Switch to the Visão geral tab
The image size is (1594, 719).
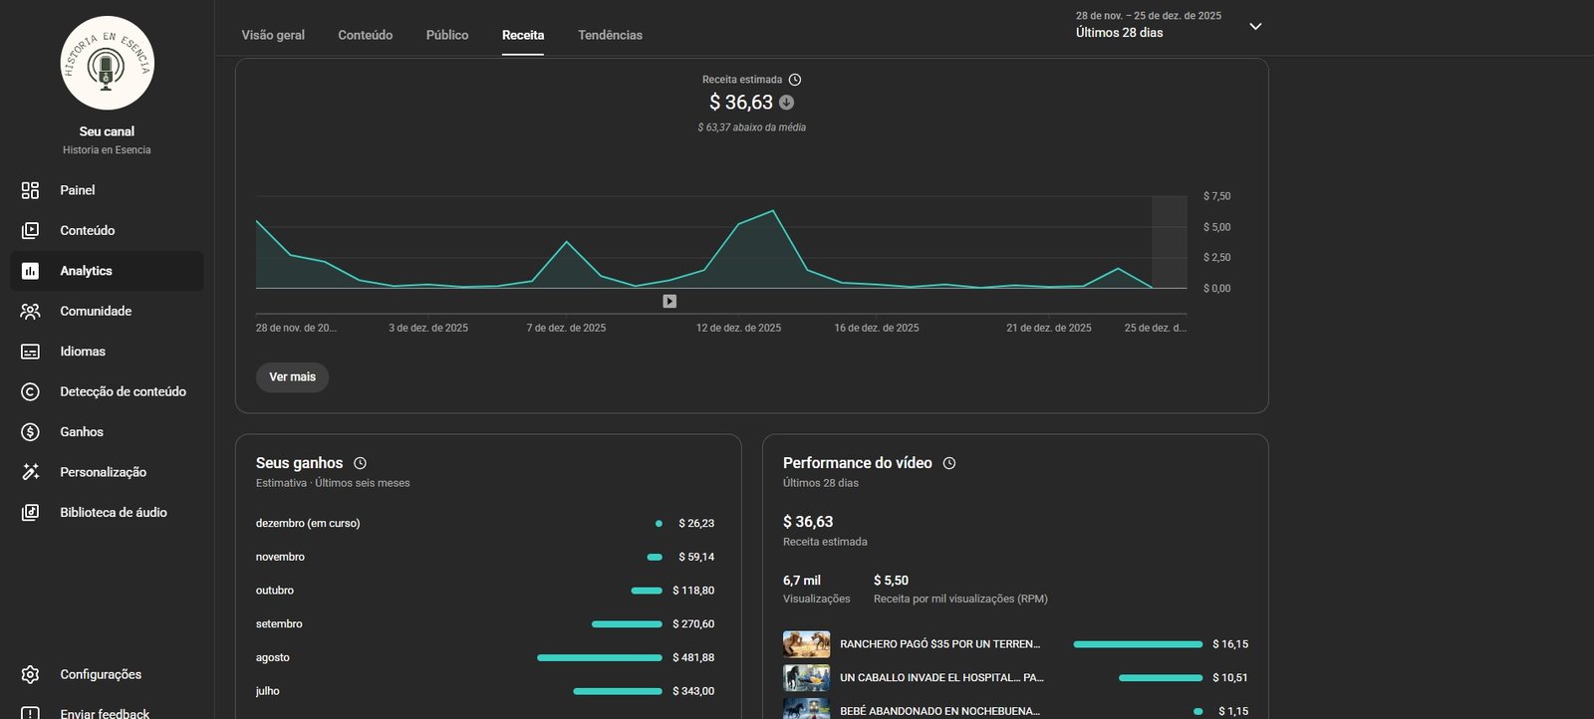pos(273,35)
